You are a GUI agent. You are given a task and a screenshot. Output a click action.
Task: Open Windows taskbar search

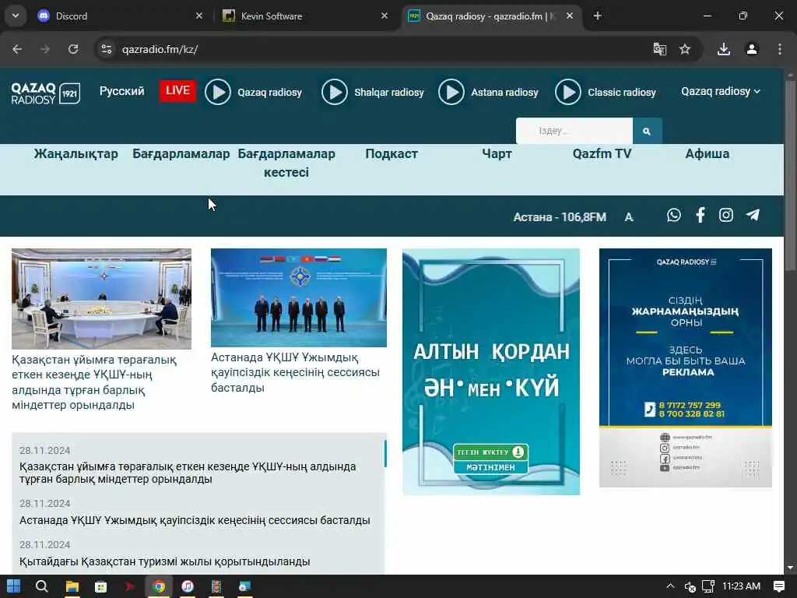(42, 586)
